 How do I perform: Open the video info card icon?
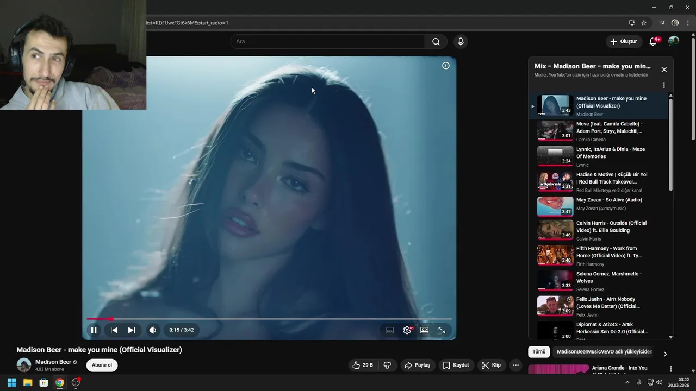pyautogui.click(x=446, y=66)
